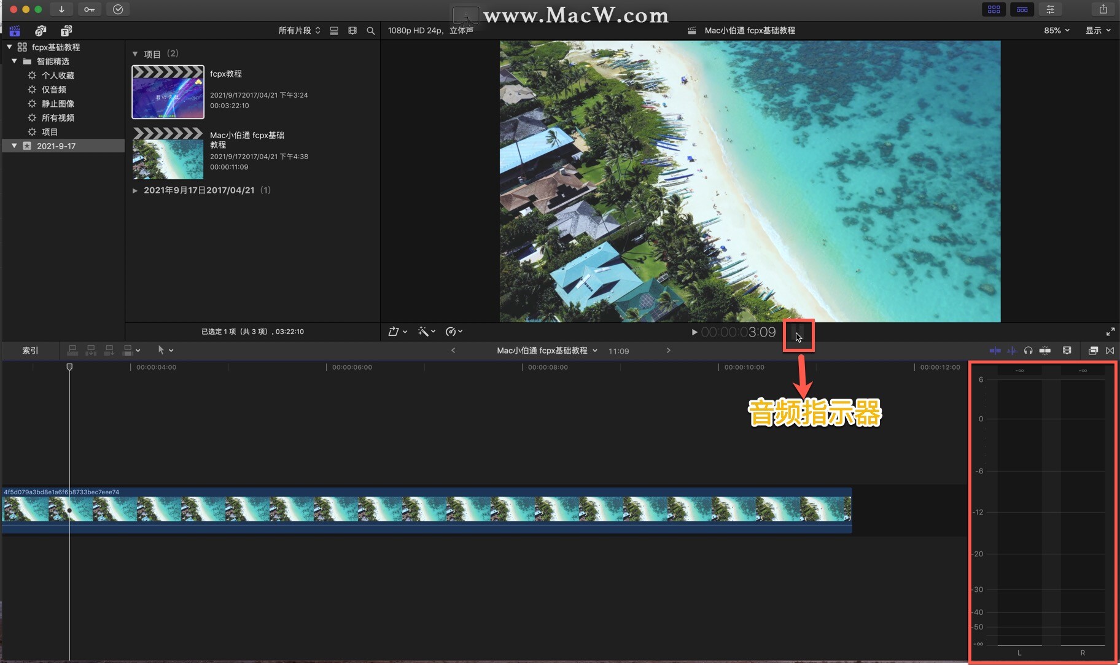The height and width of the screenshot is (665, 1120).
Task: Play the viewer video
Action: click(x=694, y=332)
